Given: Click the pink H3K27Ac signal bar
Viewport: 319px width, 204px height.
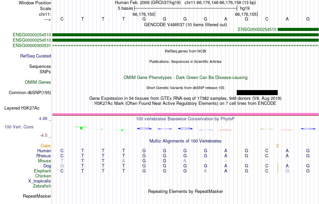Looking at the screenshot, I should (185, 114).
